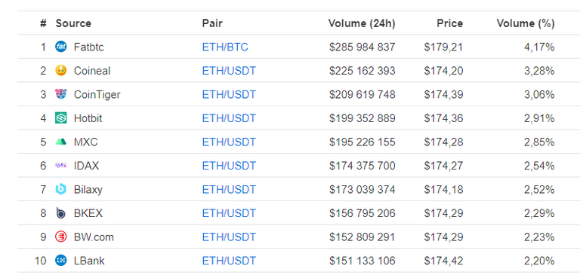Sort table by Price column header
This screenshot has width=580, height=275.
pos(449,23)
